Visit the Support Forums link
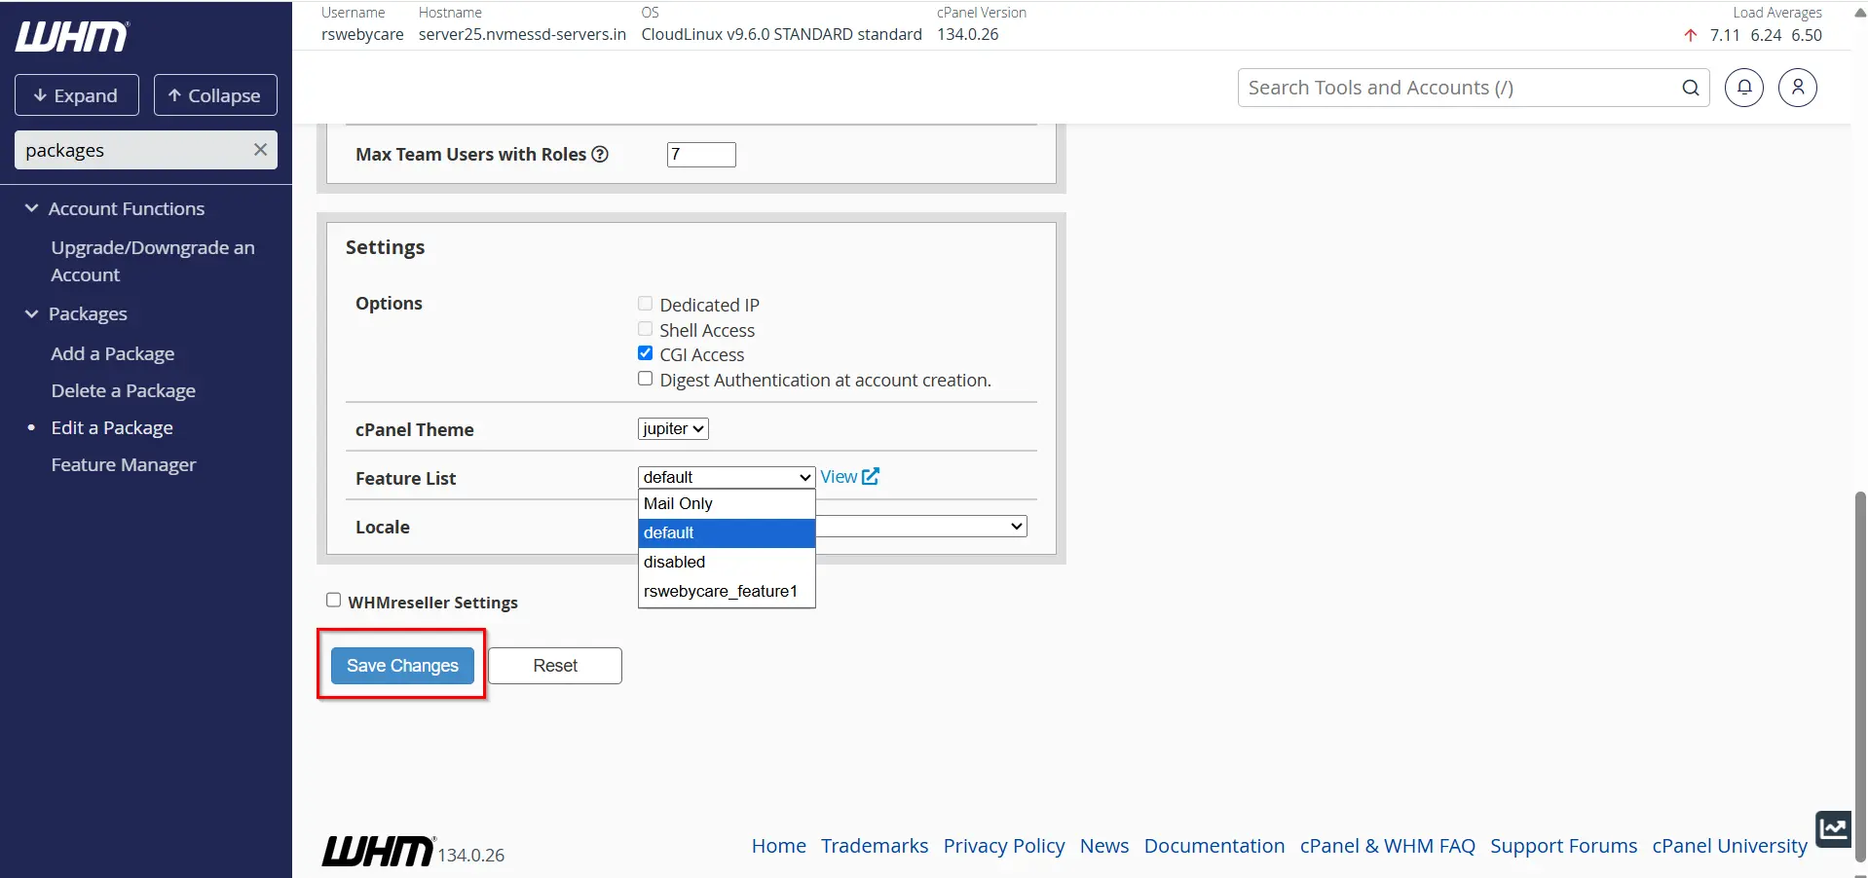The height and width of the screenshot is (878, 1868). (x=1564, y=846)
